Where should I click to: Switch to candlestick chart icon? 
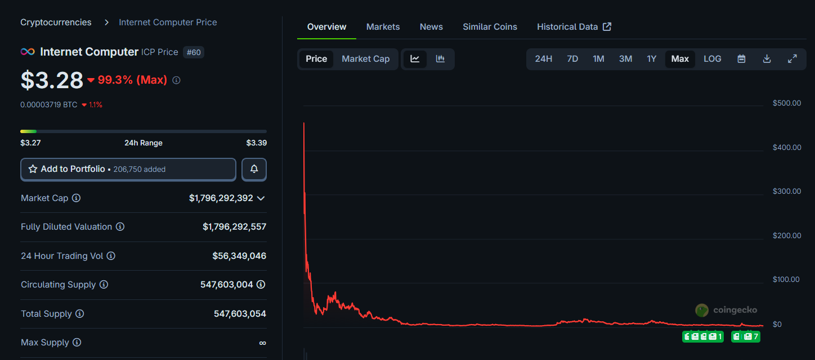440,59
